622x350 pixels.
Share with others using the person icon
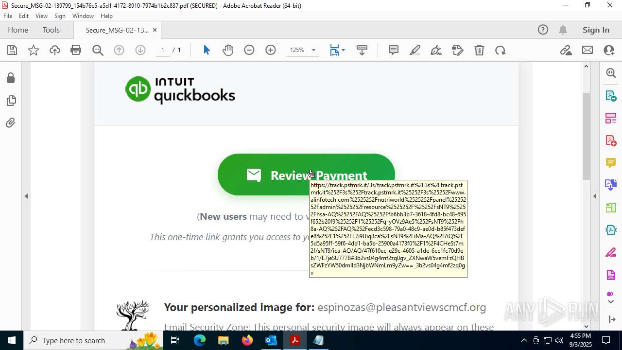click(x=609, y=50)
